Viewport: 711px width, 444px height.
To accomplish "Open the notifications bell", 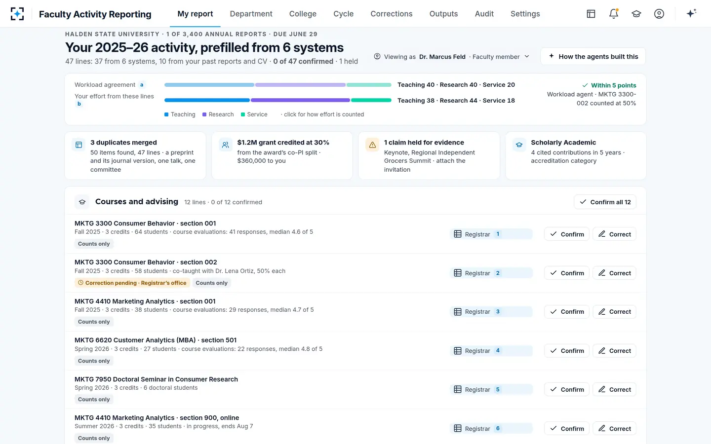I will point(614,14).
